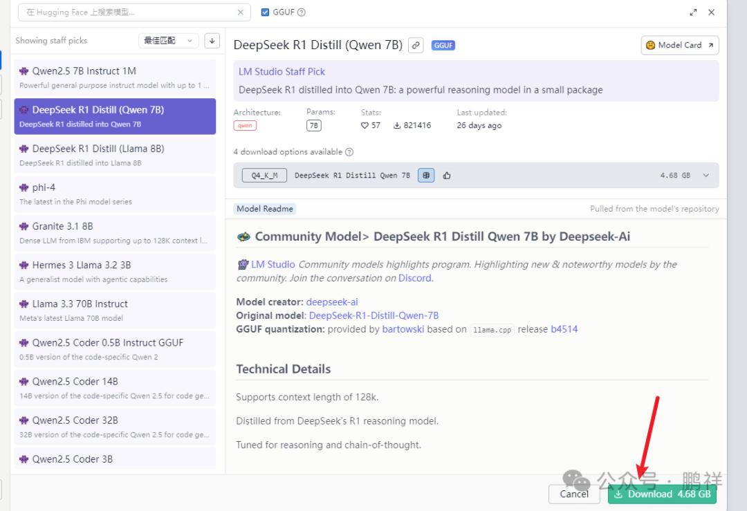The width and height of the screenshot is (747, 511).
Task: Open the sort order dropdown
Action: [168, 41]
